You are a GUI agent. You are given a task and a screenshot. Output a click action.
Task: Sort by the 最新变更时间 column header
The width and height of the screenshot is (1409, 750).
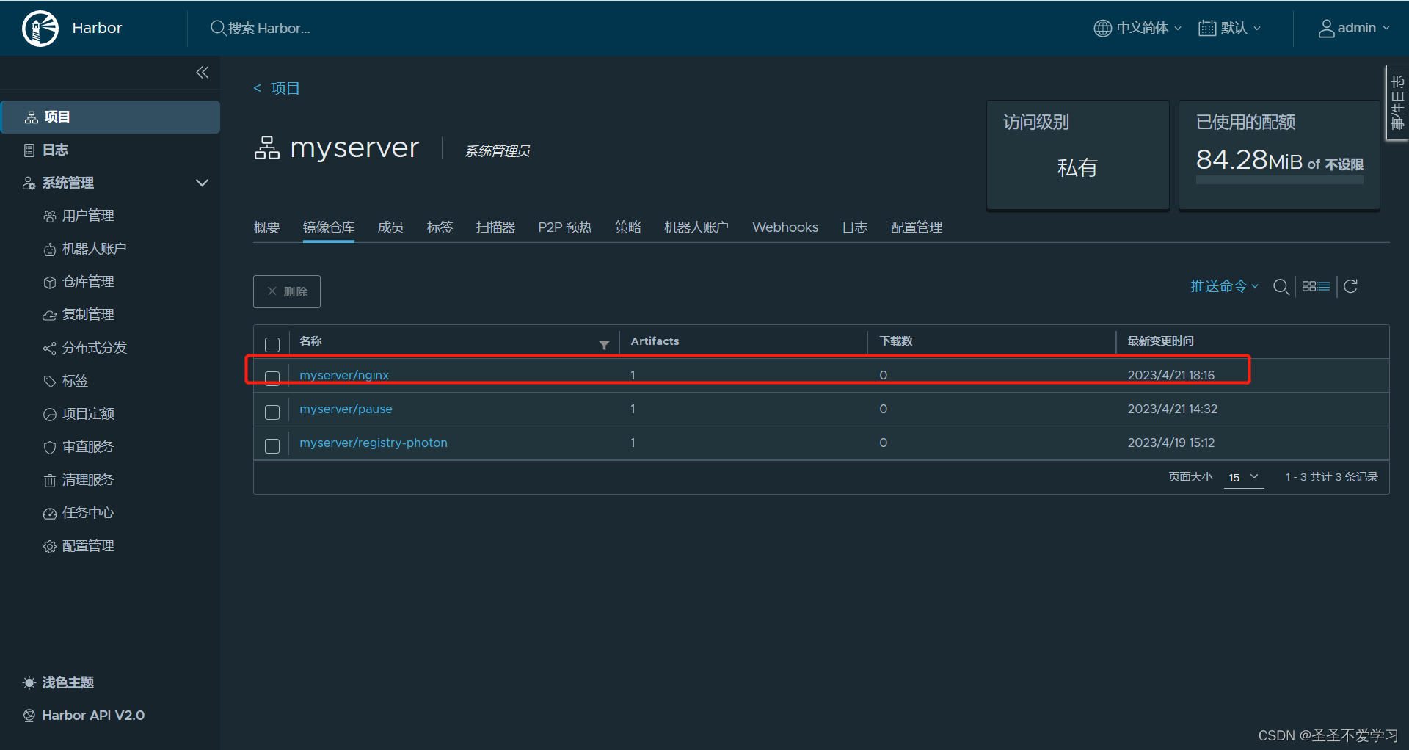(1160, 341)
